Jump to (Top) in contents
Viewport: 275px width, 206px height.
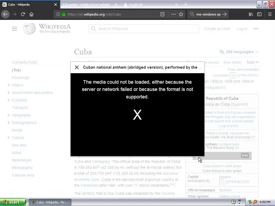pyautogui.click(x=16, y=70)
